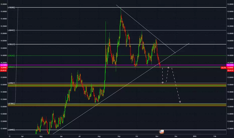
Task: Select the ascending white trendline drawing
Action: [121, 89]
